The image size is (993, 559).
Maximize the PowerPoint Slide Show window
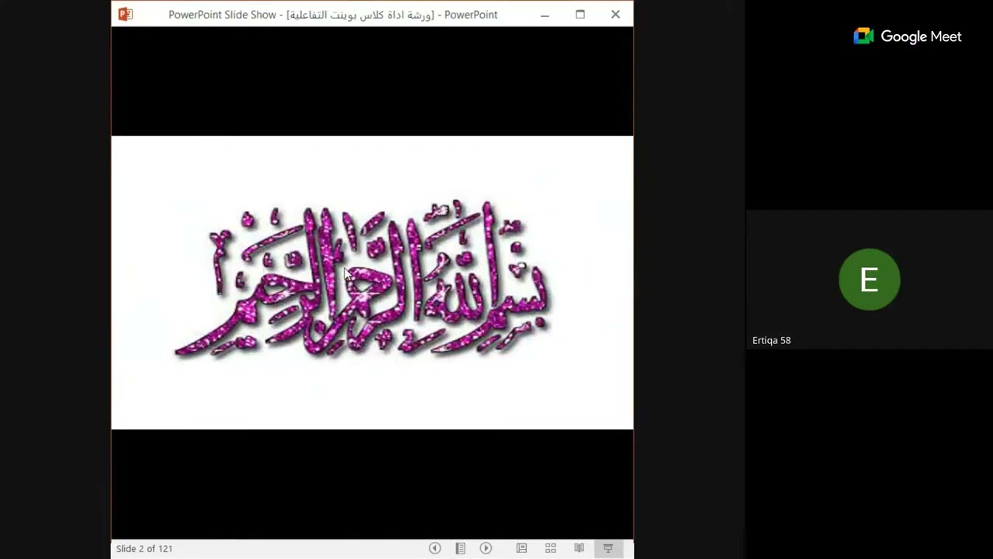click(580, 14)
